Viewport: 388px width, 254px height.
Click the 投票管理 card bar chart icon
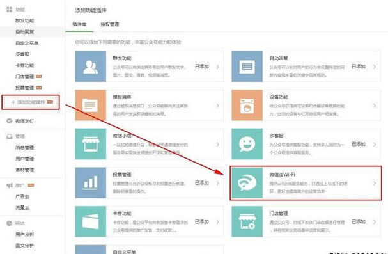[91, 183]
